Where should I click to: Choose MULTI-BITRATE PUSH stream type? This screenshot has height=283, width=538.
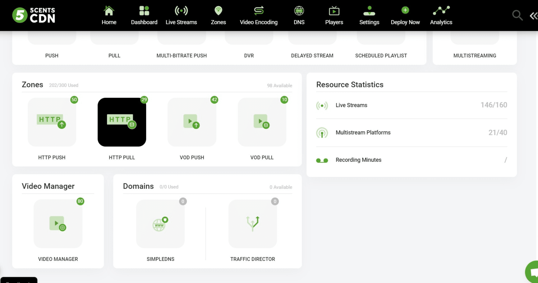point(182,56)
